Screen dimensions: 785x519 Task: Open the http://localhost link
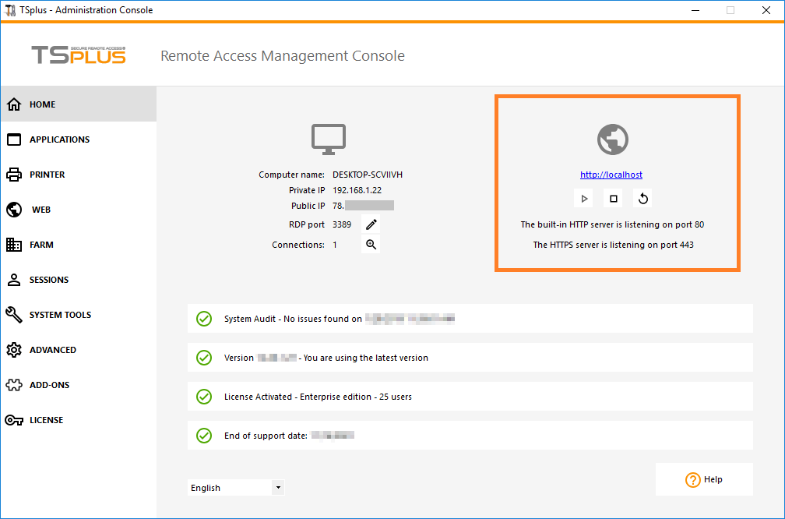(611, 175)
